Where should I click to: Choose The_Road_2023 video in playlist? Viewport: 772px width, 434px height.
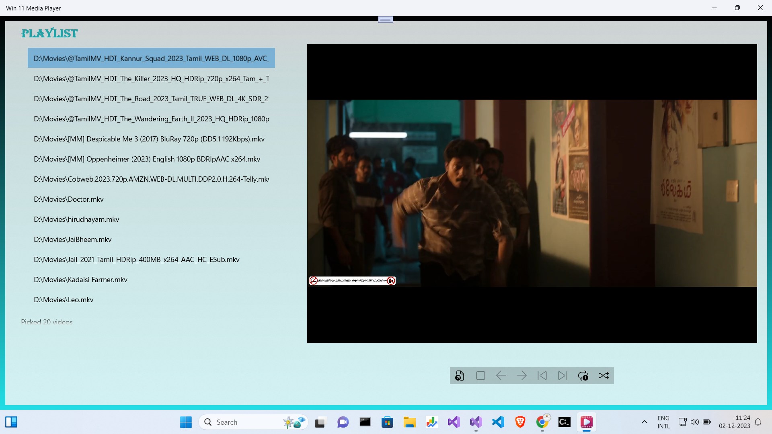coord(151,99)
